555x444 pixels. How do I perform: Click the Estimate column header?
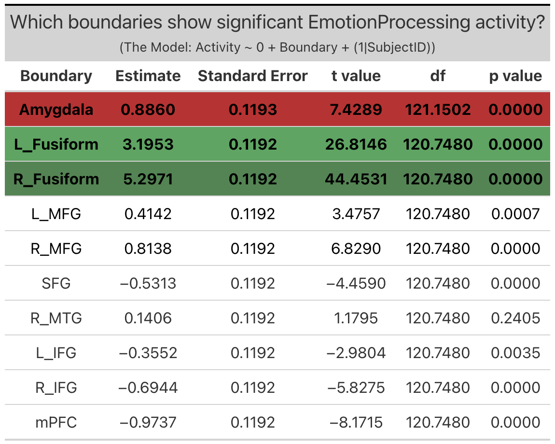tap(148, 76)
